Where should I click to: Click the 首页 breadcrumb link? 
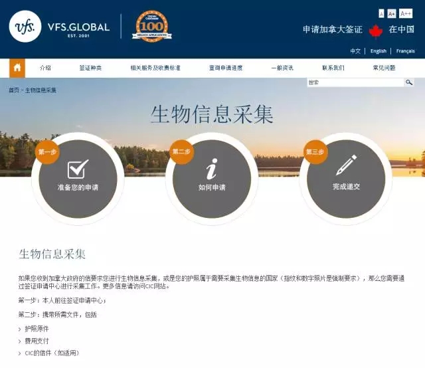click(13, 90)
